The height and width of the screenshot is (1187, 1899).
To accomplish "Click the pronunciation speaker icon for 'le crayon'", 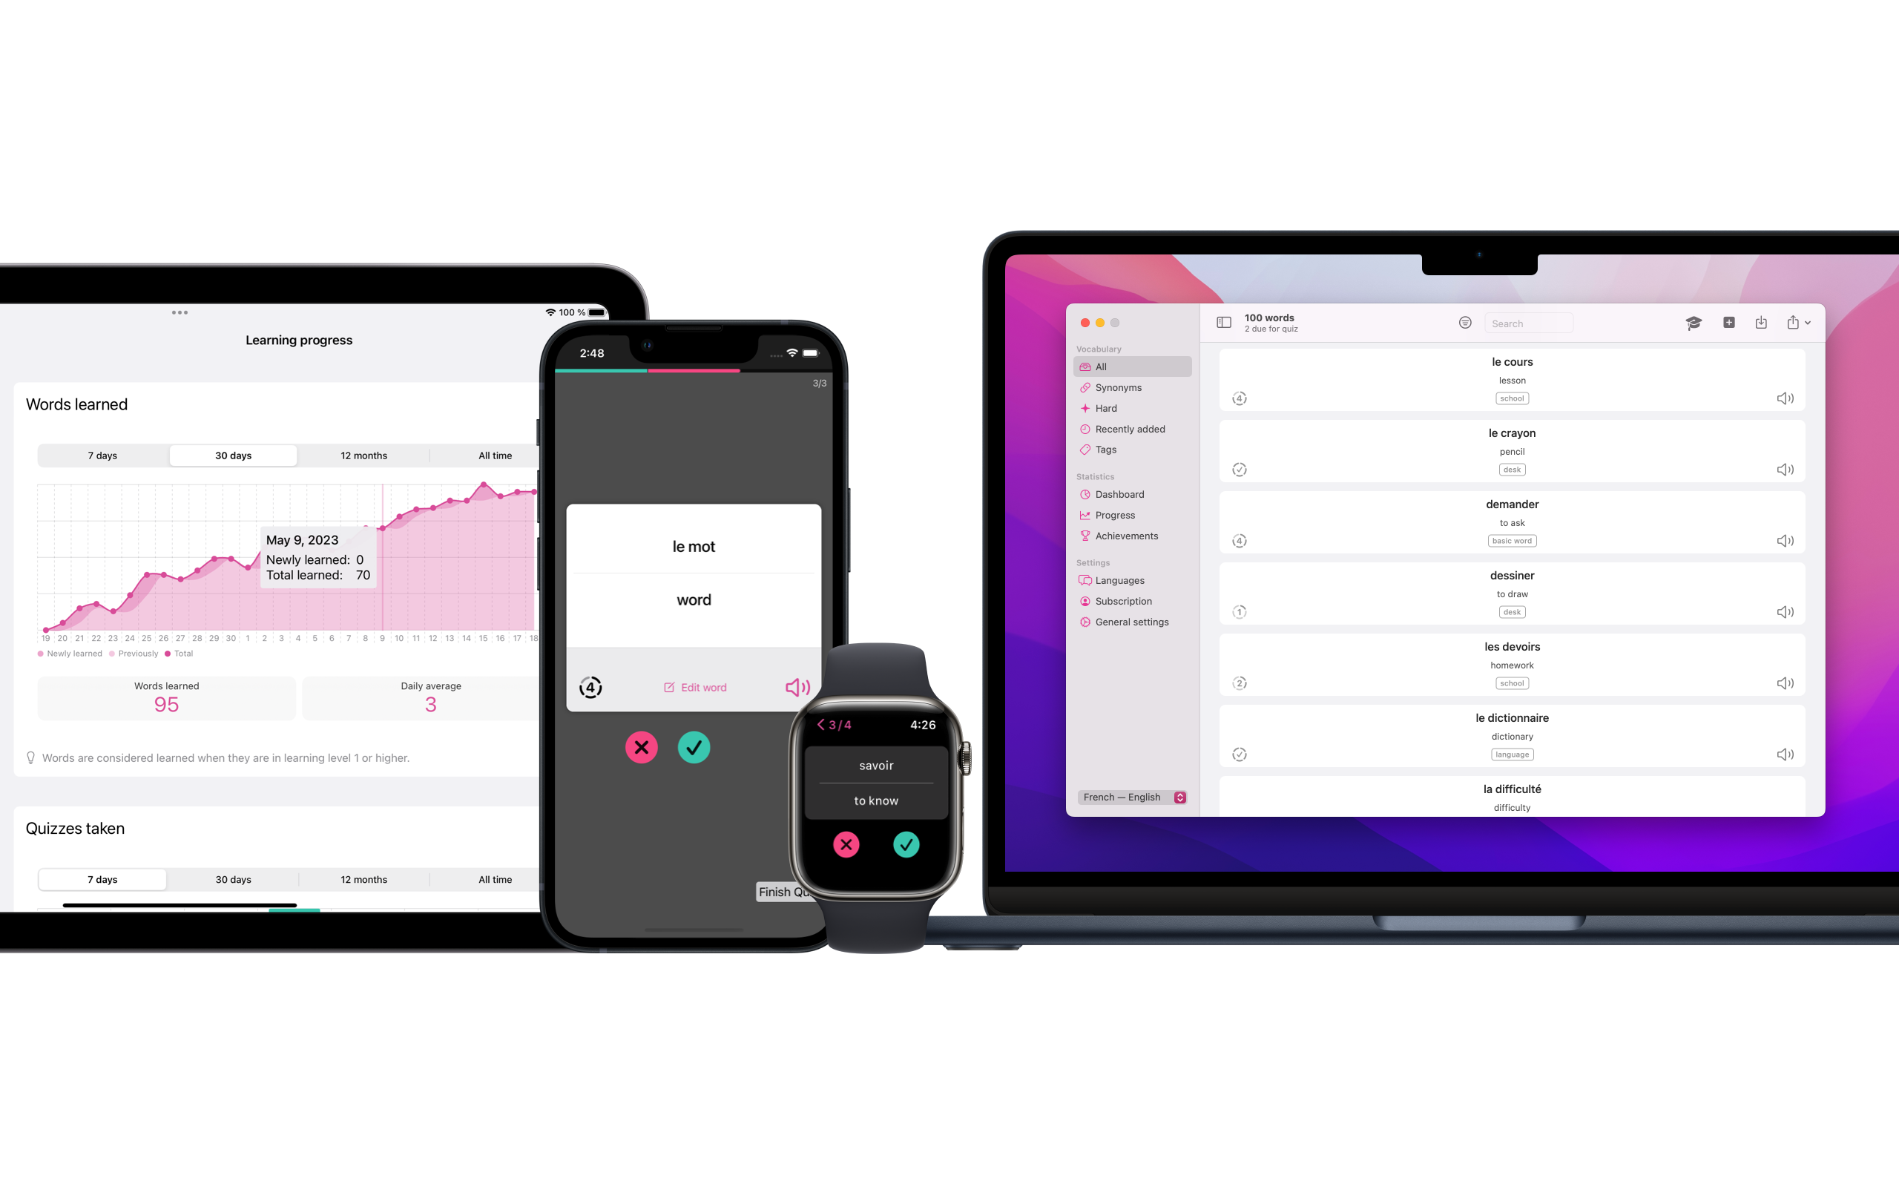I will (x=1786, y=469).
